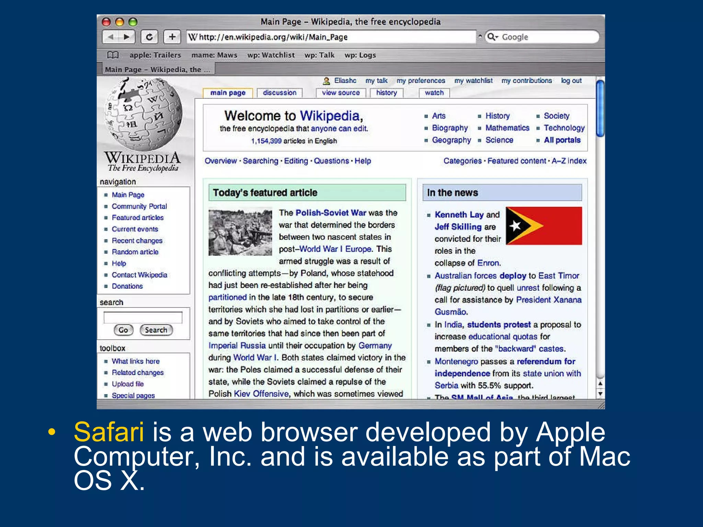Screen dimensions: 703x527
Task: Click the red close window button
Action: 106,22
